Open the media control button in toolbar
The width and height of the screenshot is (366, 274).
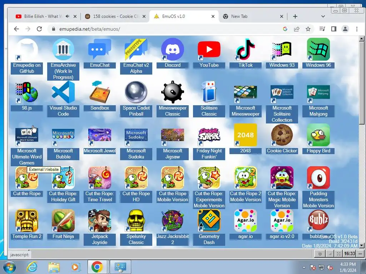[x=322, y=29]
